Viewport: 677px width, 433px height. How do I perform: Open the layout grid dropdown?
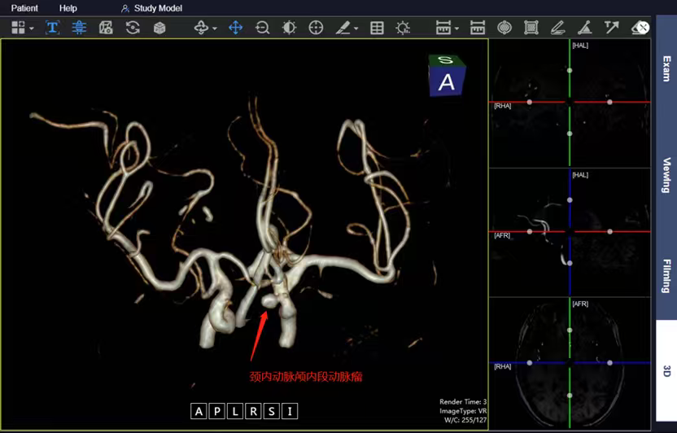pos(32,28)
